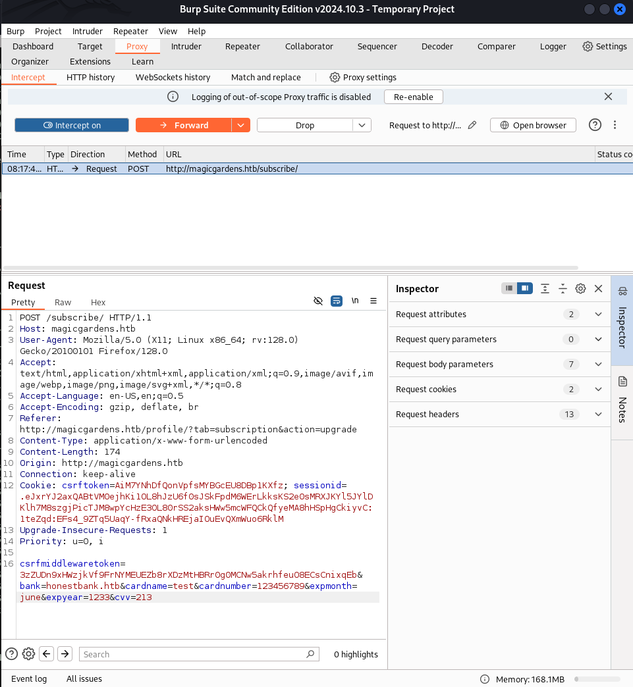Click the pencil icon to edit request target
Viewport: 633px width, 687px height.
coord(472,125)
